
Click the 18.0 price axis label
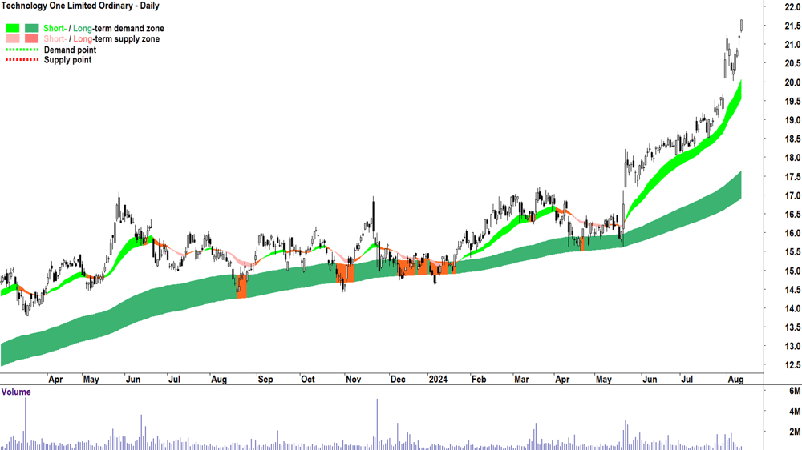tap(792, 158)
